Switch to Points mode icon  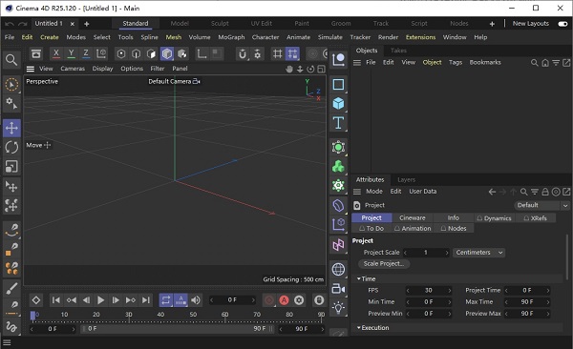coord(121,54)
